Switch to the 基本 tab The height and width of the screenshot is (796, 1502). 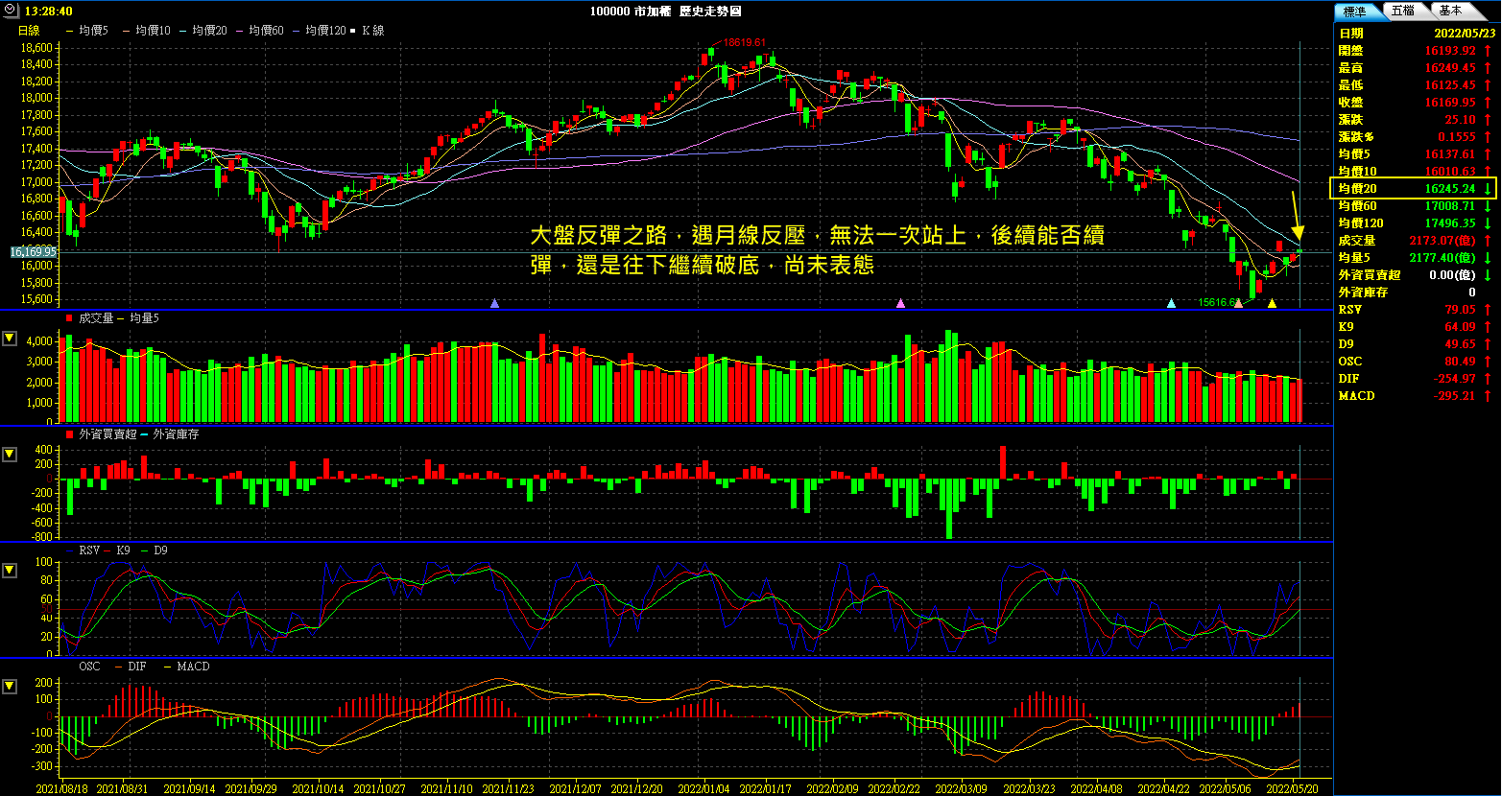pyautogui.click(x=1451, y=11)
